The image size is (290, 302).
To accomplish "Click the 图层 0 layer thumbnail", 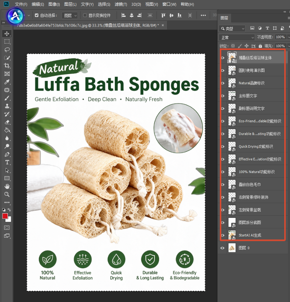I will point(232,248).
